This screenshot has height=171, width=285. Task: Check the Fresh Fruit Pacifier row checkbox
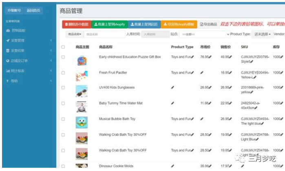(63, 73)
